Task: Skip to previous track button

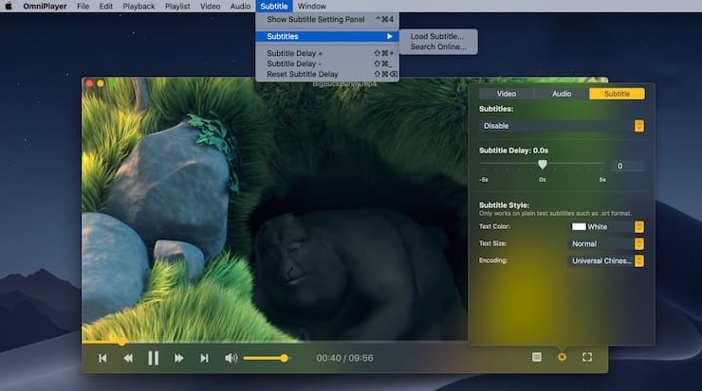Action: tap(102, 358)
